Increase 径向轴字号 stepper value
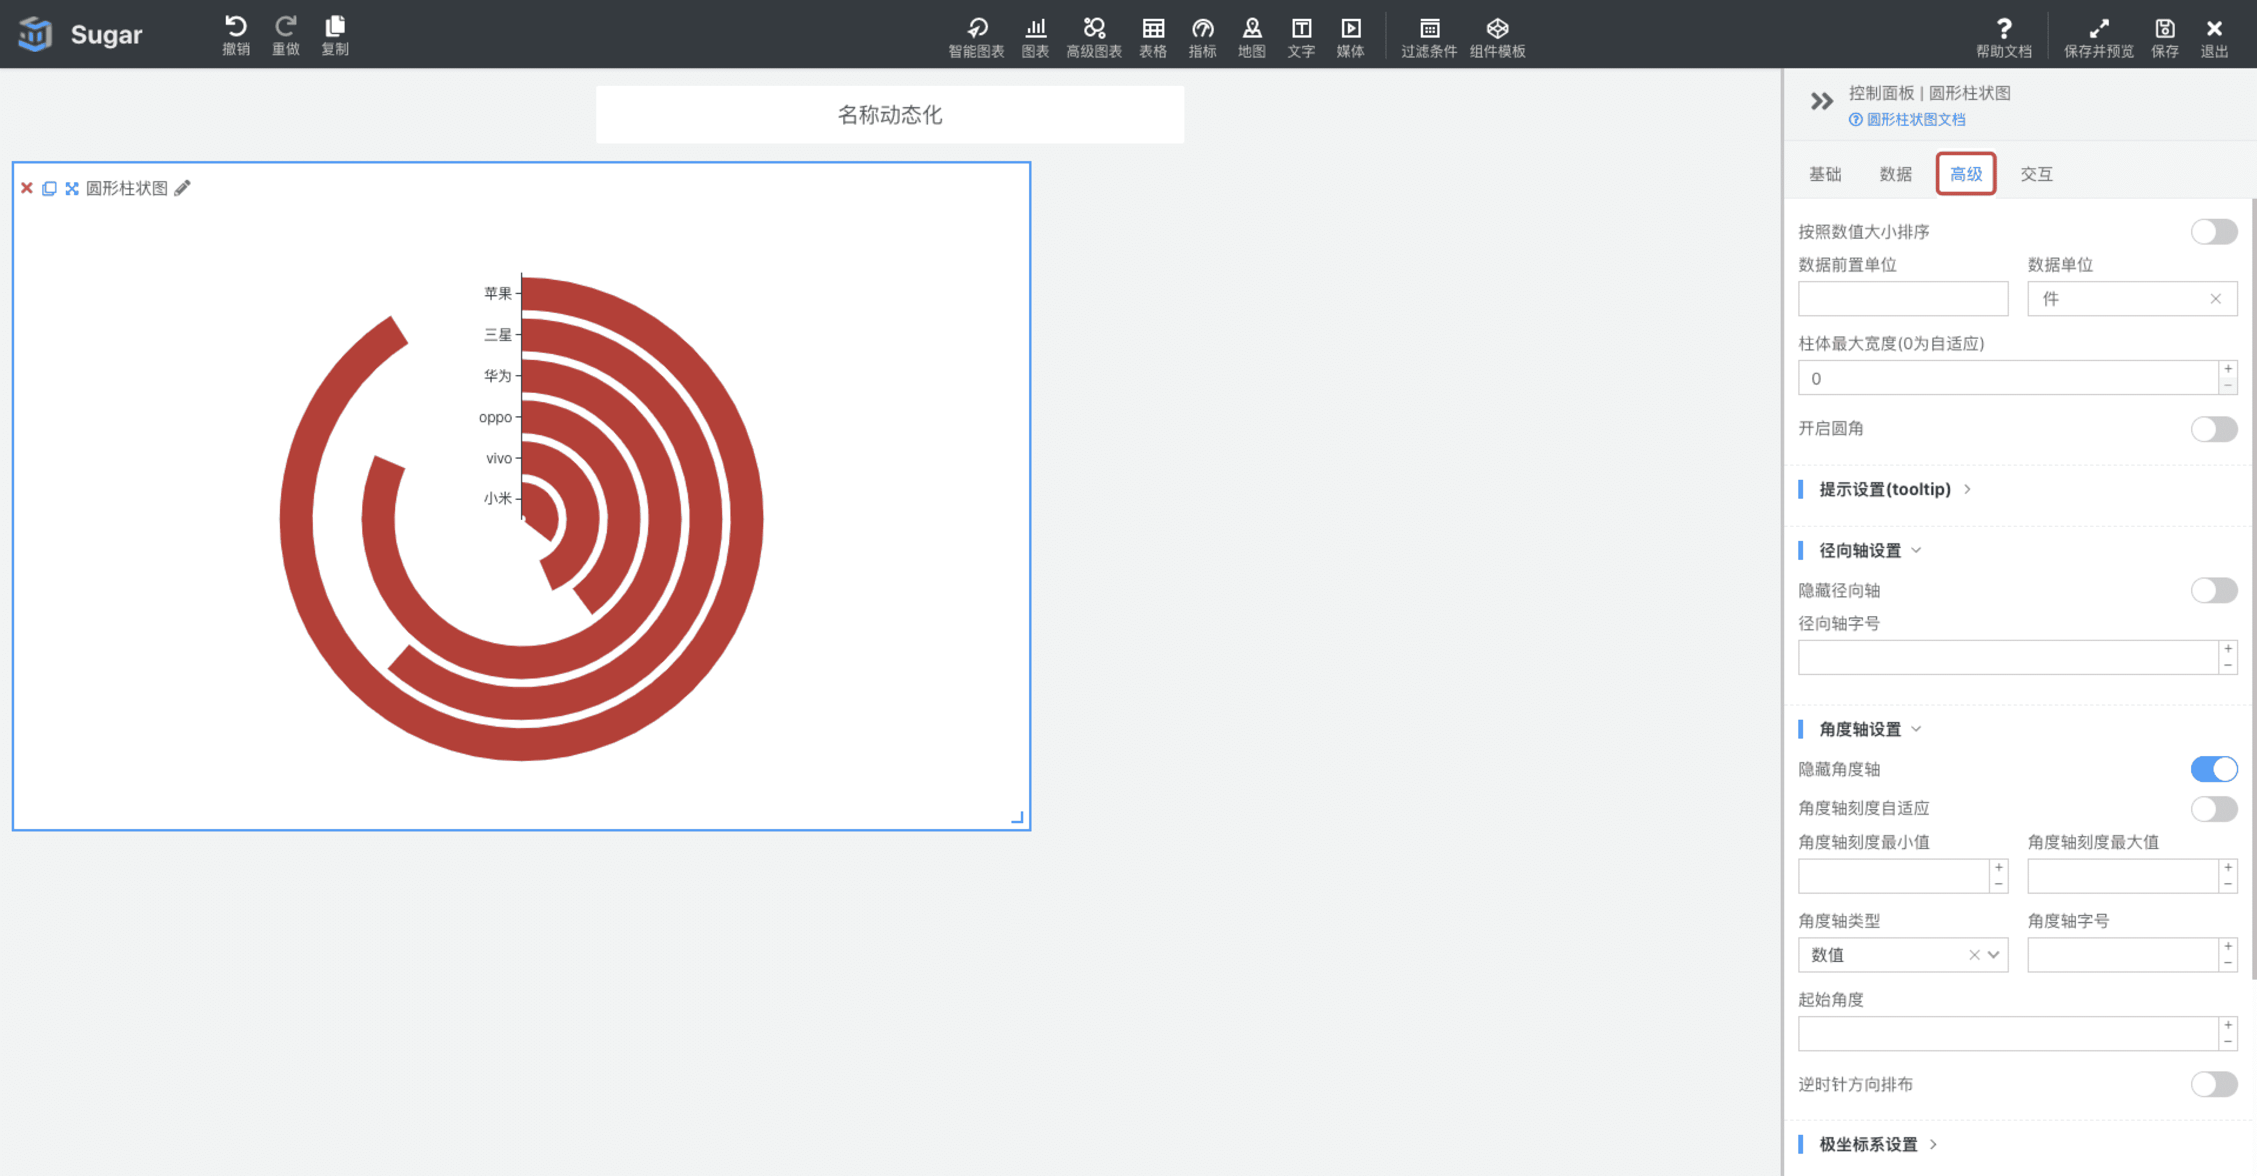 (2227, 649)
